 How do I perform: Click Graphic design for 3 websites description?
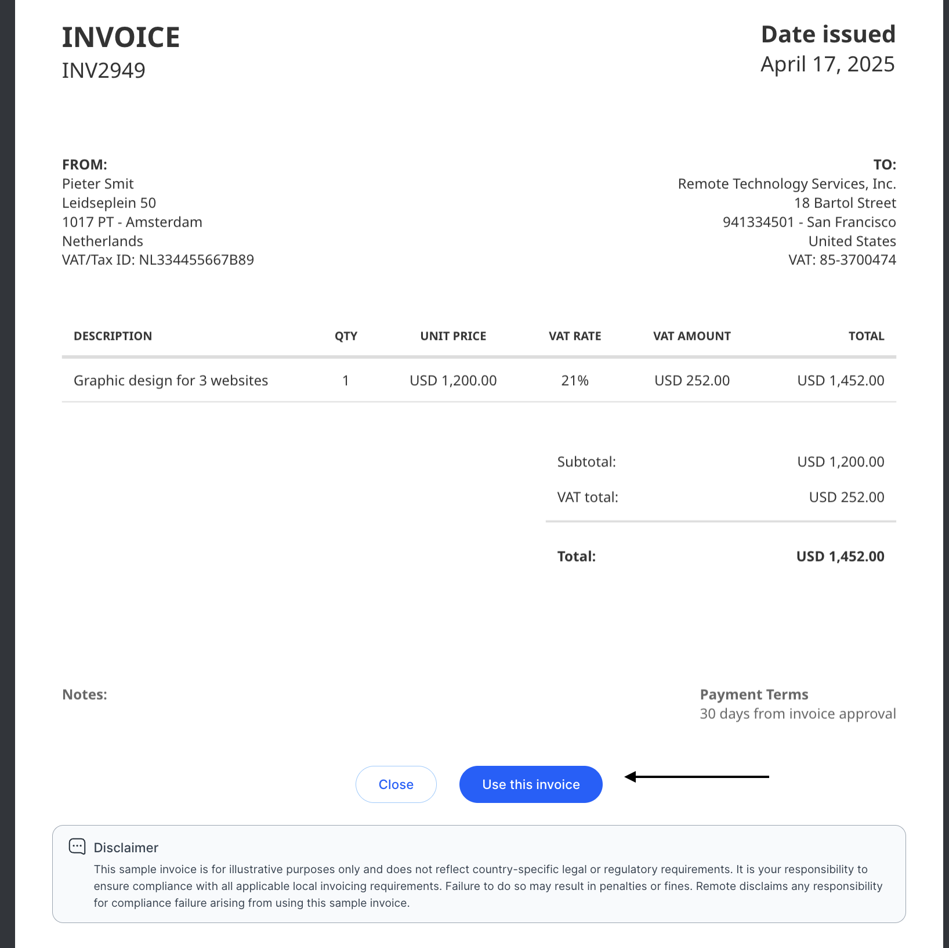171,381
